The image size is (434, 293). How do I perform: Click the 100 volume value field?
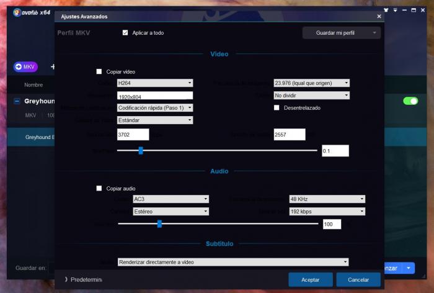point(332,224)
